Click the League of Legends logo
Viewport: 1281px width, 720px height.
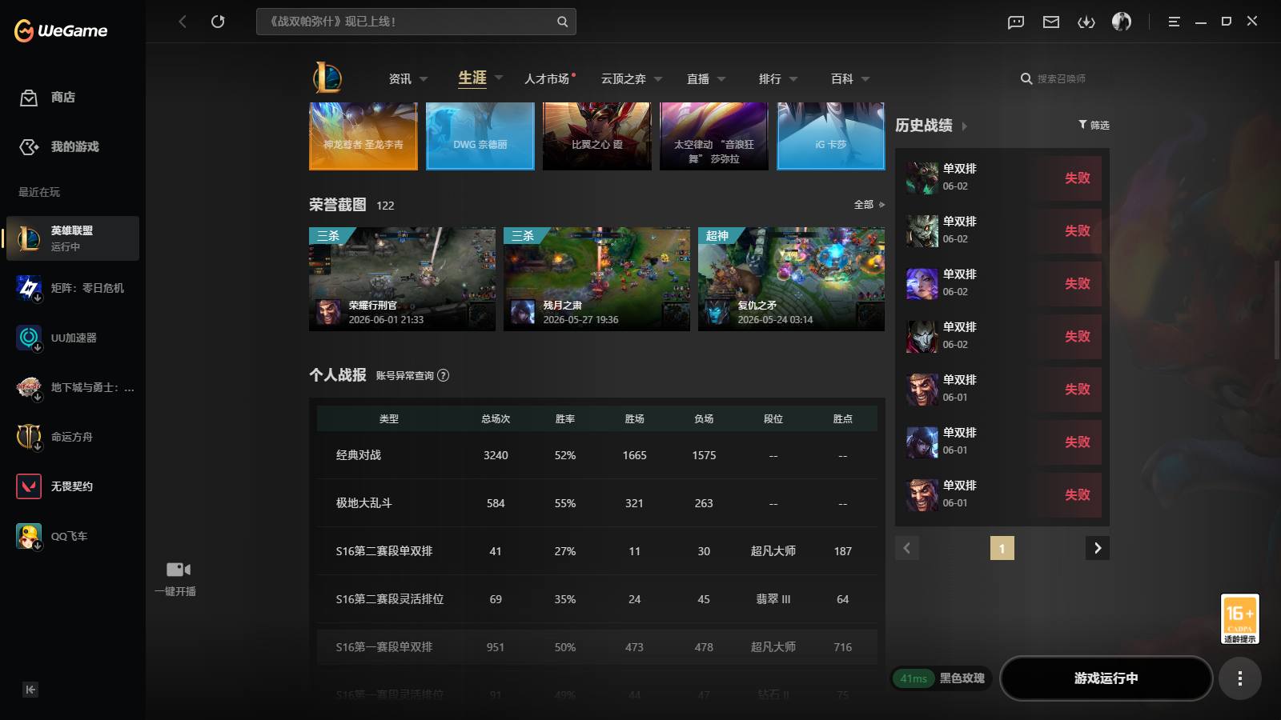click(327, 78)
